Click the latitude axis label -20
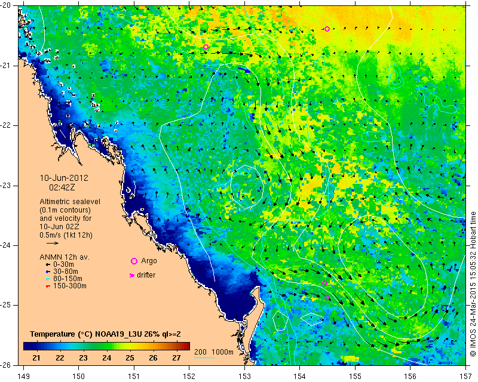This screenshot has width=478, height=382. click(x=5, y=6)
